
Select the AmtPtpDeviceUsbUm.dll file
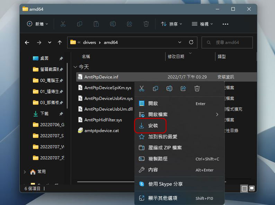108,109
